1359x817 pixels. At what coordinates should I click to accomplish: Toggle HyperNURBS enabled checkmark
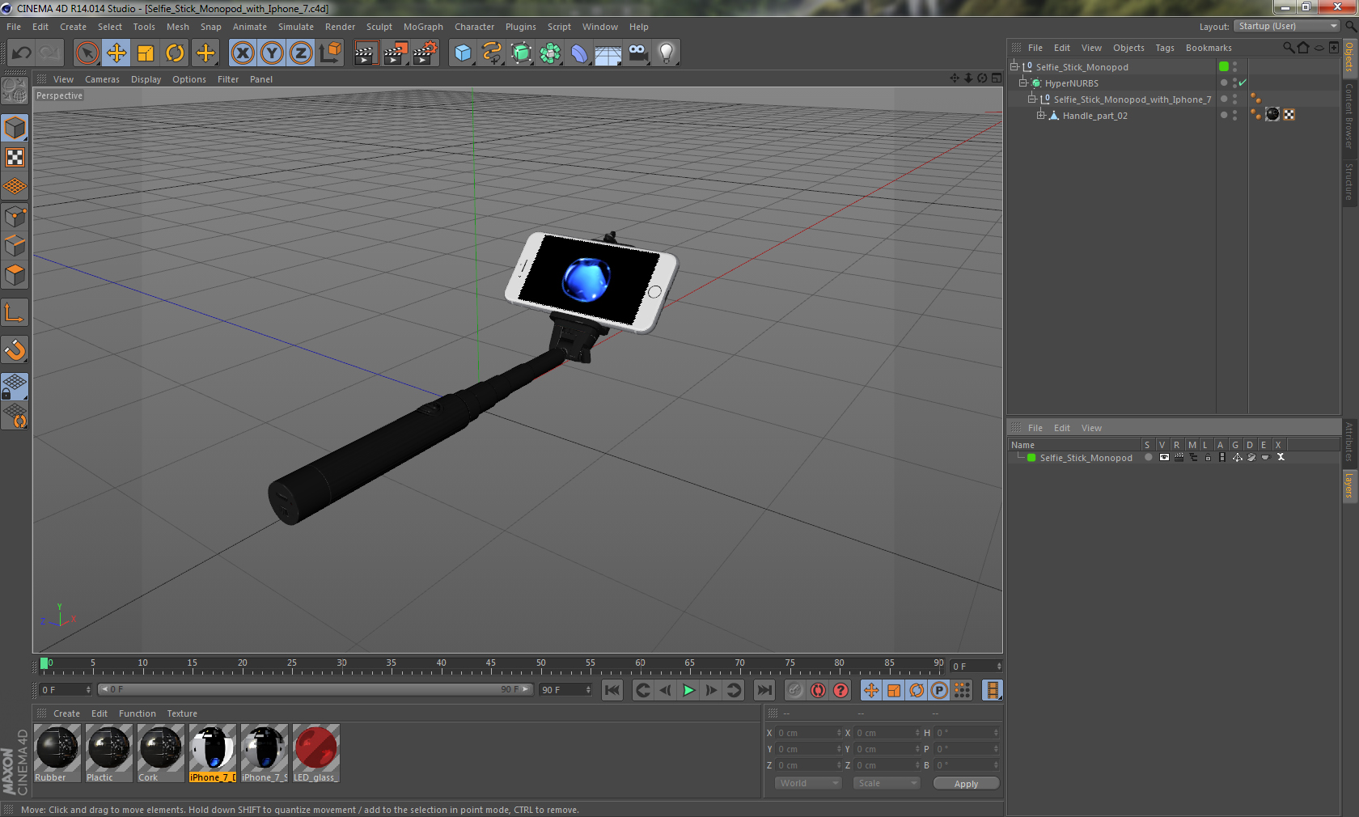click(1243, 83)
